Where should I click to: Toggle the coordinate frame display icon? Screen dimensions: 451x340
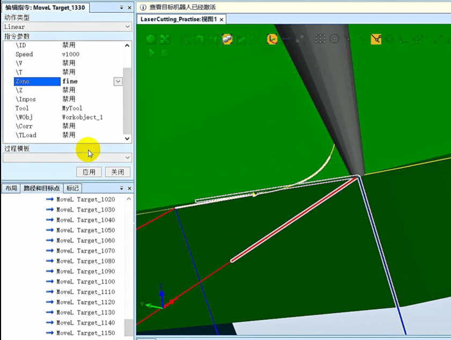pyautogui.click(x=272, y=39)
